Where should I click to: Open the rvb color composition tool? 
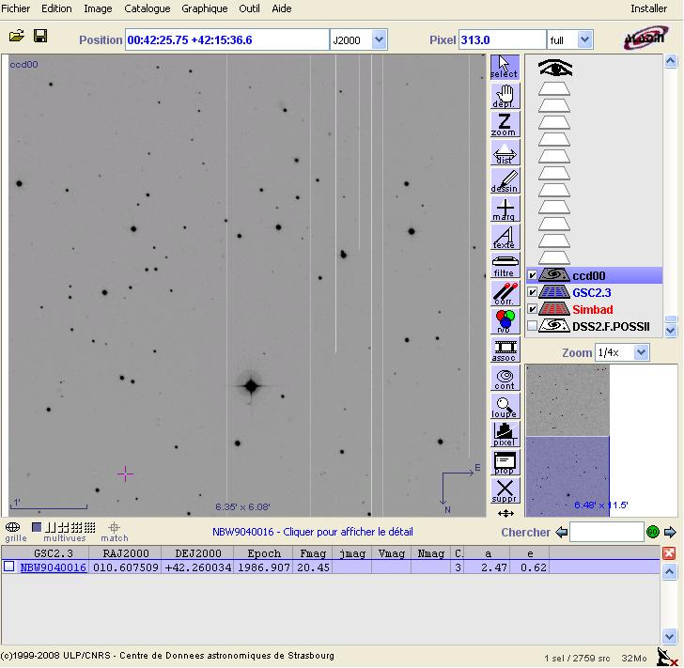click(505, 321)
